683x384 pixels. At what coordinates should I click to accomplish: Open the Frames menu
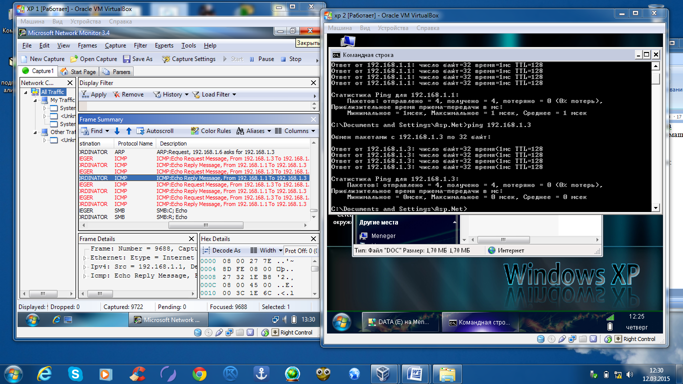point(87,45)
